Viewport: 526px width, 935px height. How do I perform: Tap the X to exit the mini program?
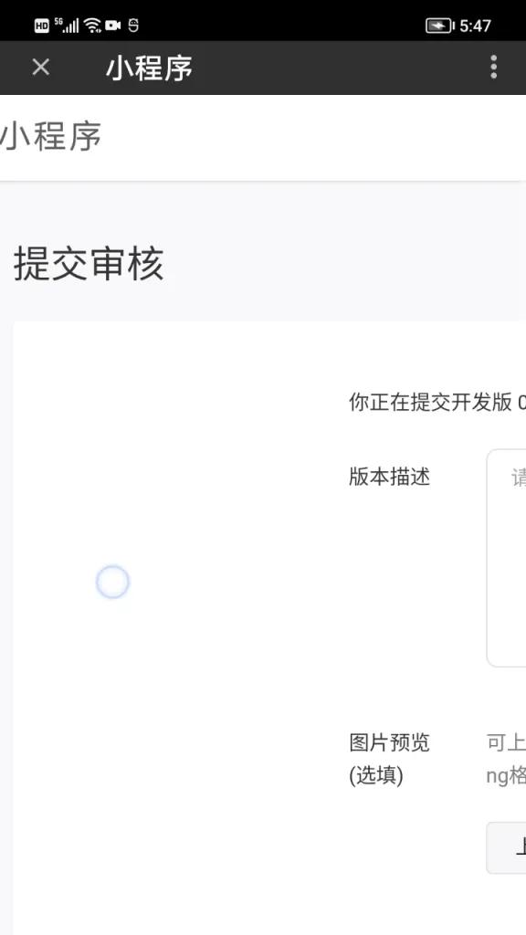tap(39, 68)
